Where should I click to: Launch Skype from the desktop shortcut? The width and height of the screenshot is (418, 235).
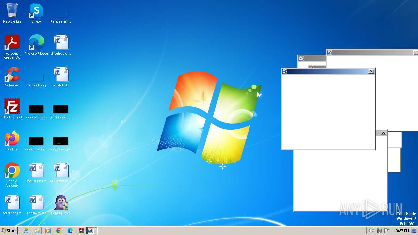[x=36, y=13]
